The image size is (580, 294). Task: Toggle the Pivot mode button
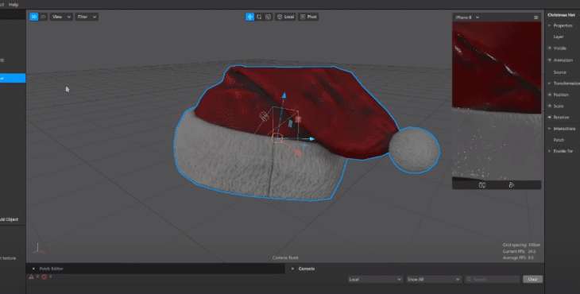click(x=308, y=17)
